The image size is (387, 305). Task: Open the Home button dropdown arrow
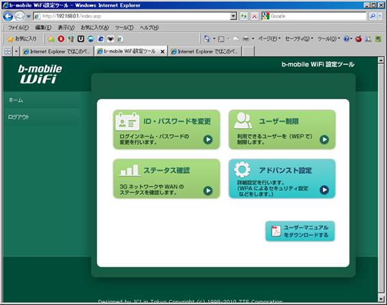pos(214,39)
